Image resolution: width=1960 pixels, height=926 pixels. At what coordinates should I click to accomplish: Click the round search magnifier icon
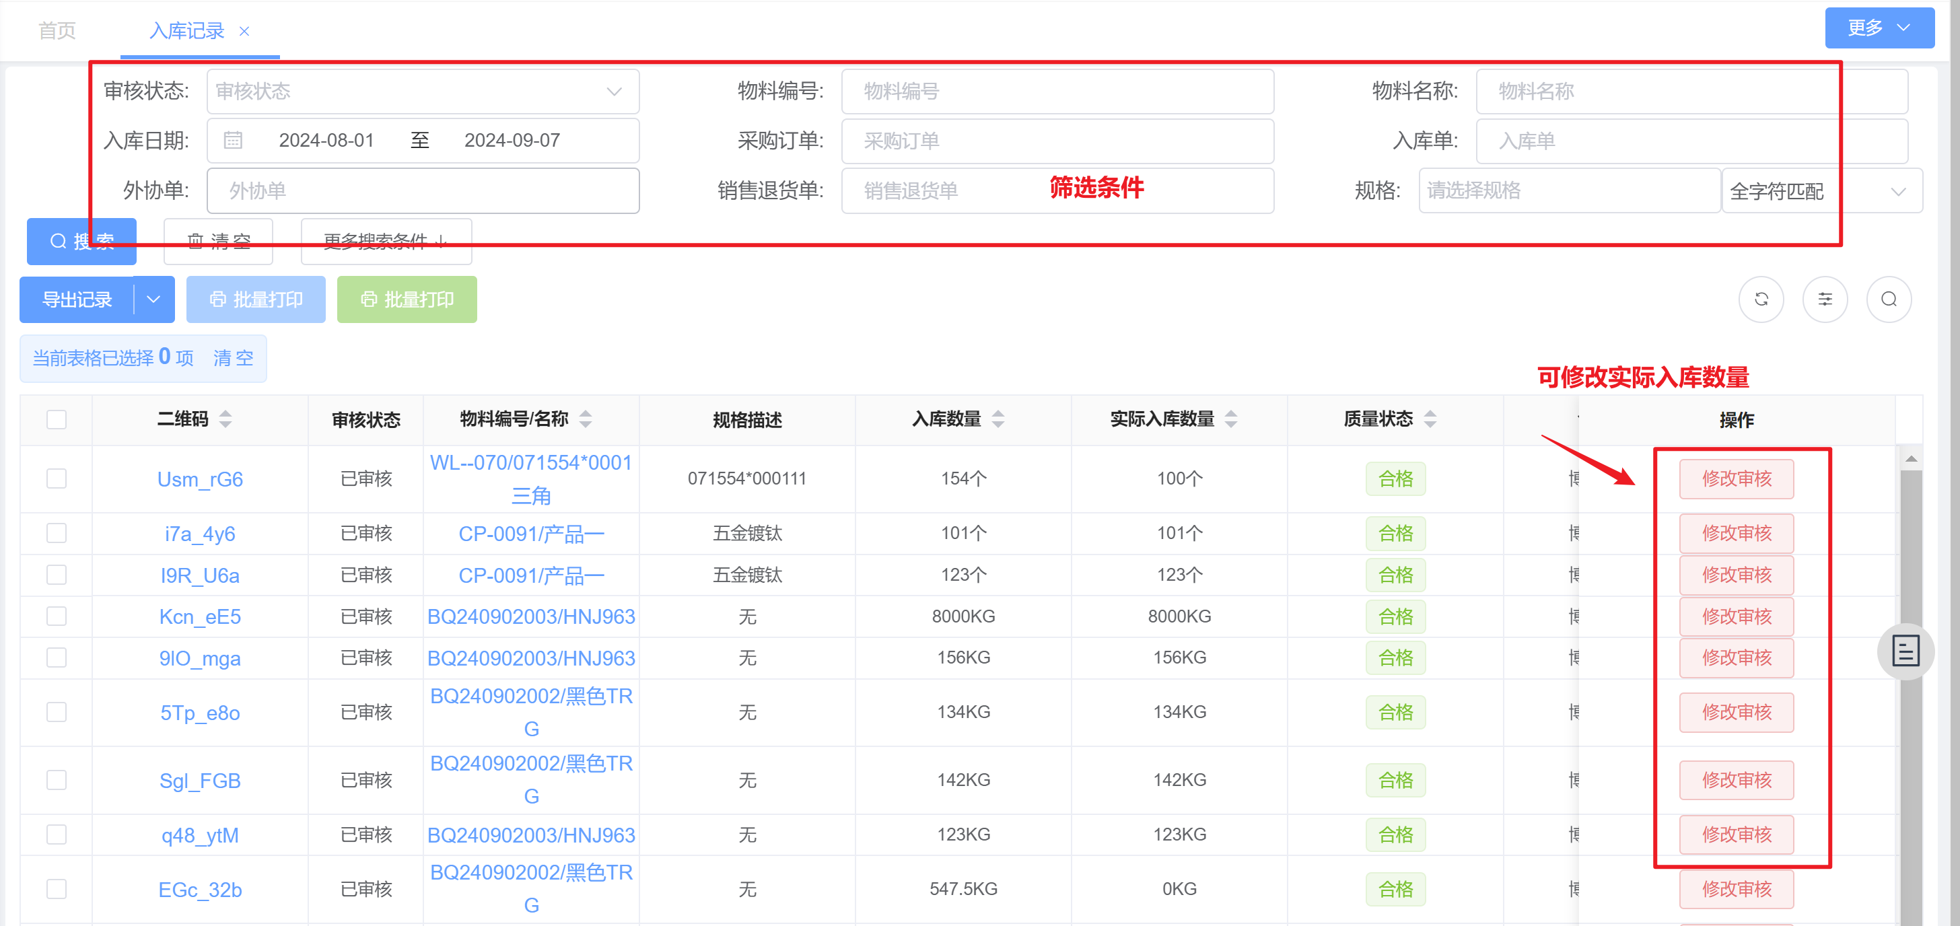coord(1889,299)
